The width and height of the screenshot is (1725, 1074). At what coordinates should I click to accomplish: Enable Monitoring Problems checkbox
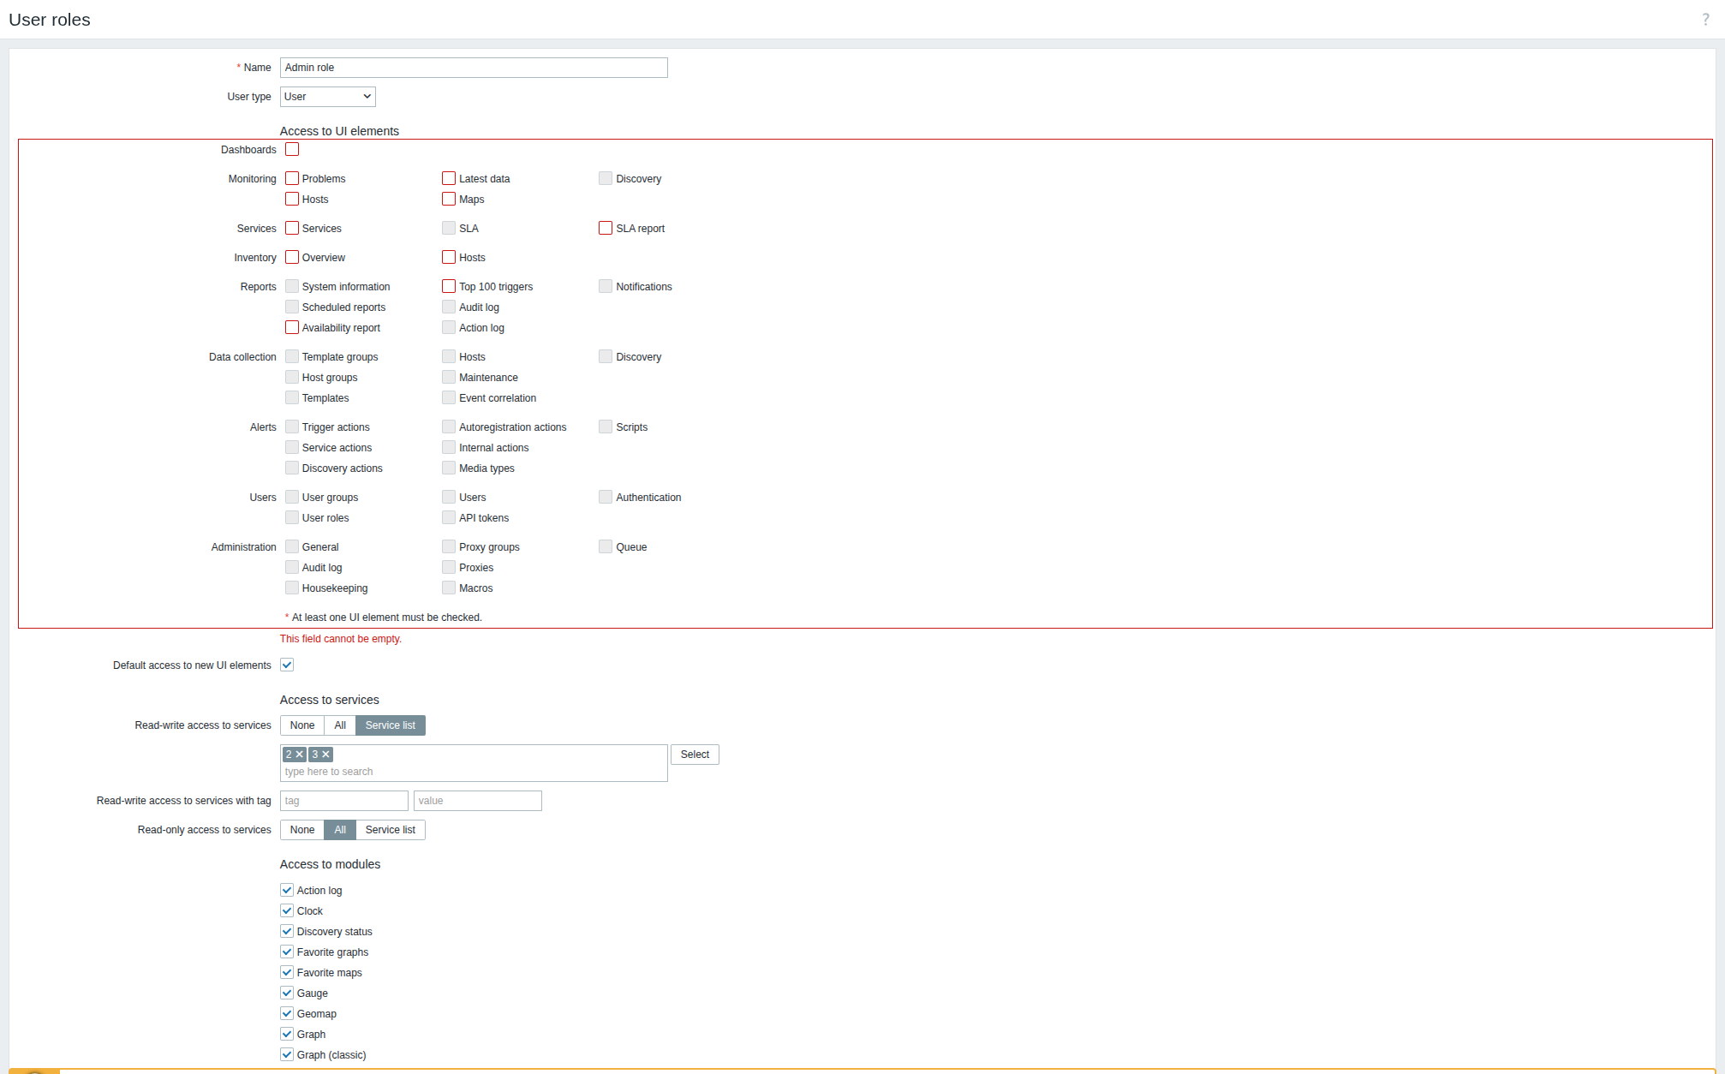click(x=292, y=179)
